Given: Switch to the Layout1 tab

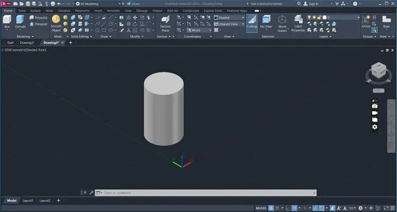Looking at the screenshot, I should point(28,200).
